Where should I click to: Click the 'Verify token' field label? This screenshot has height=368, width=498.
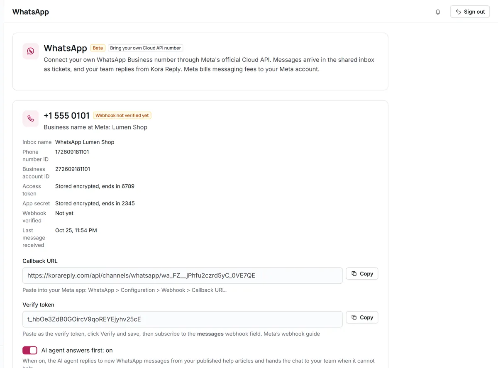coord(38,305)
